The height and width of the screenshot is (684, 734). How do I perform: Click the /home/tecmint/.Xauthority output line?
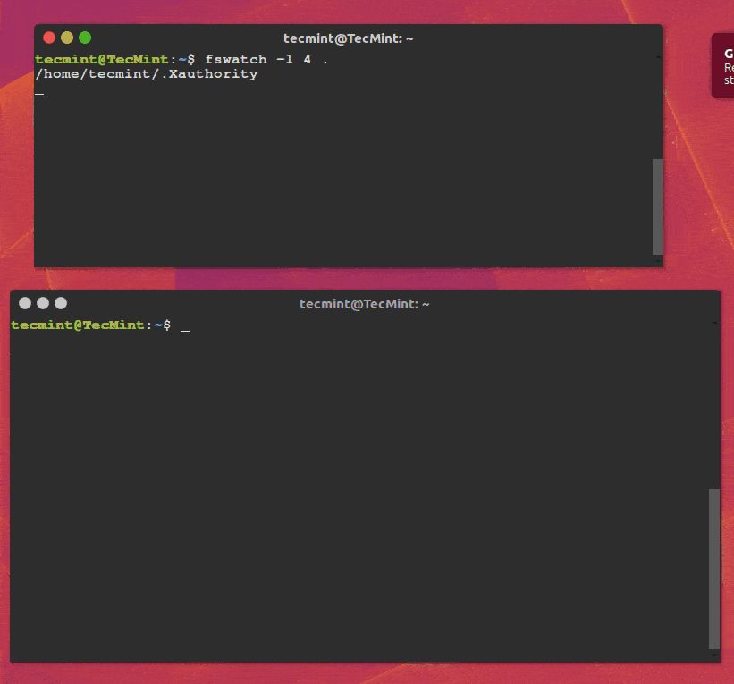coord(147,74)
